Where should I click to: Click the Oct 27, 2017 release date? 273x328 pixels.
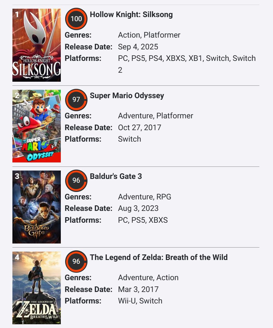coord(140,128)
